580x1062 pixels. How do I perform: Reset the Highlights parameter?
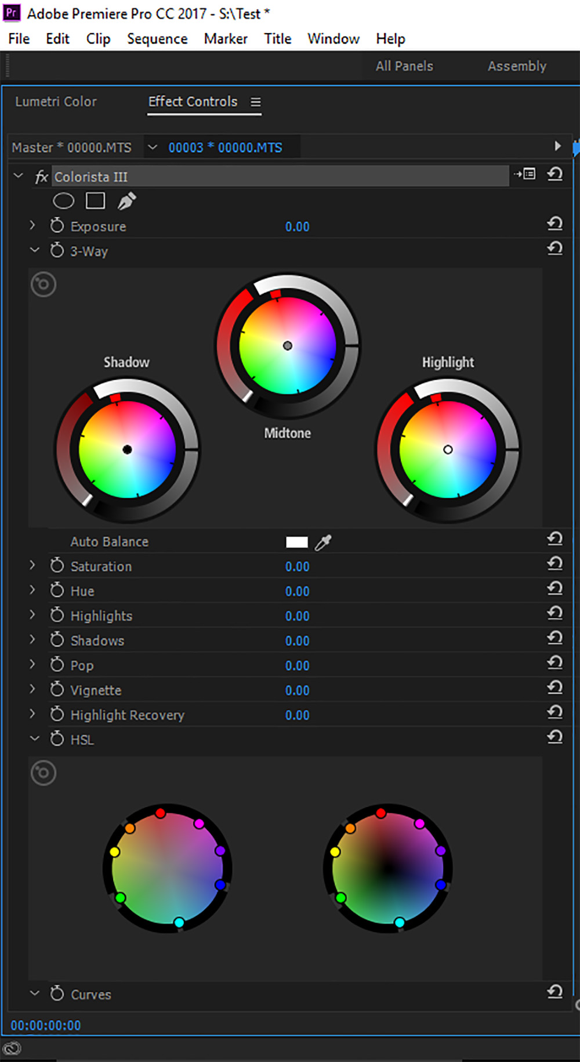[x=554, y=613]
